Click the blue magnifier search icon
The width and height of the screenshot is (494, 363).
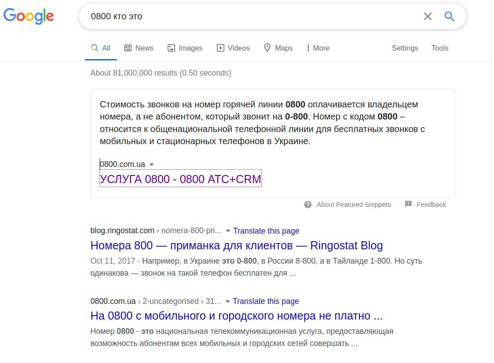pyautogui.click(x=449, y=17)
